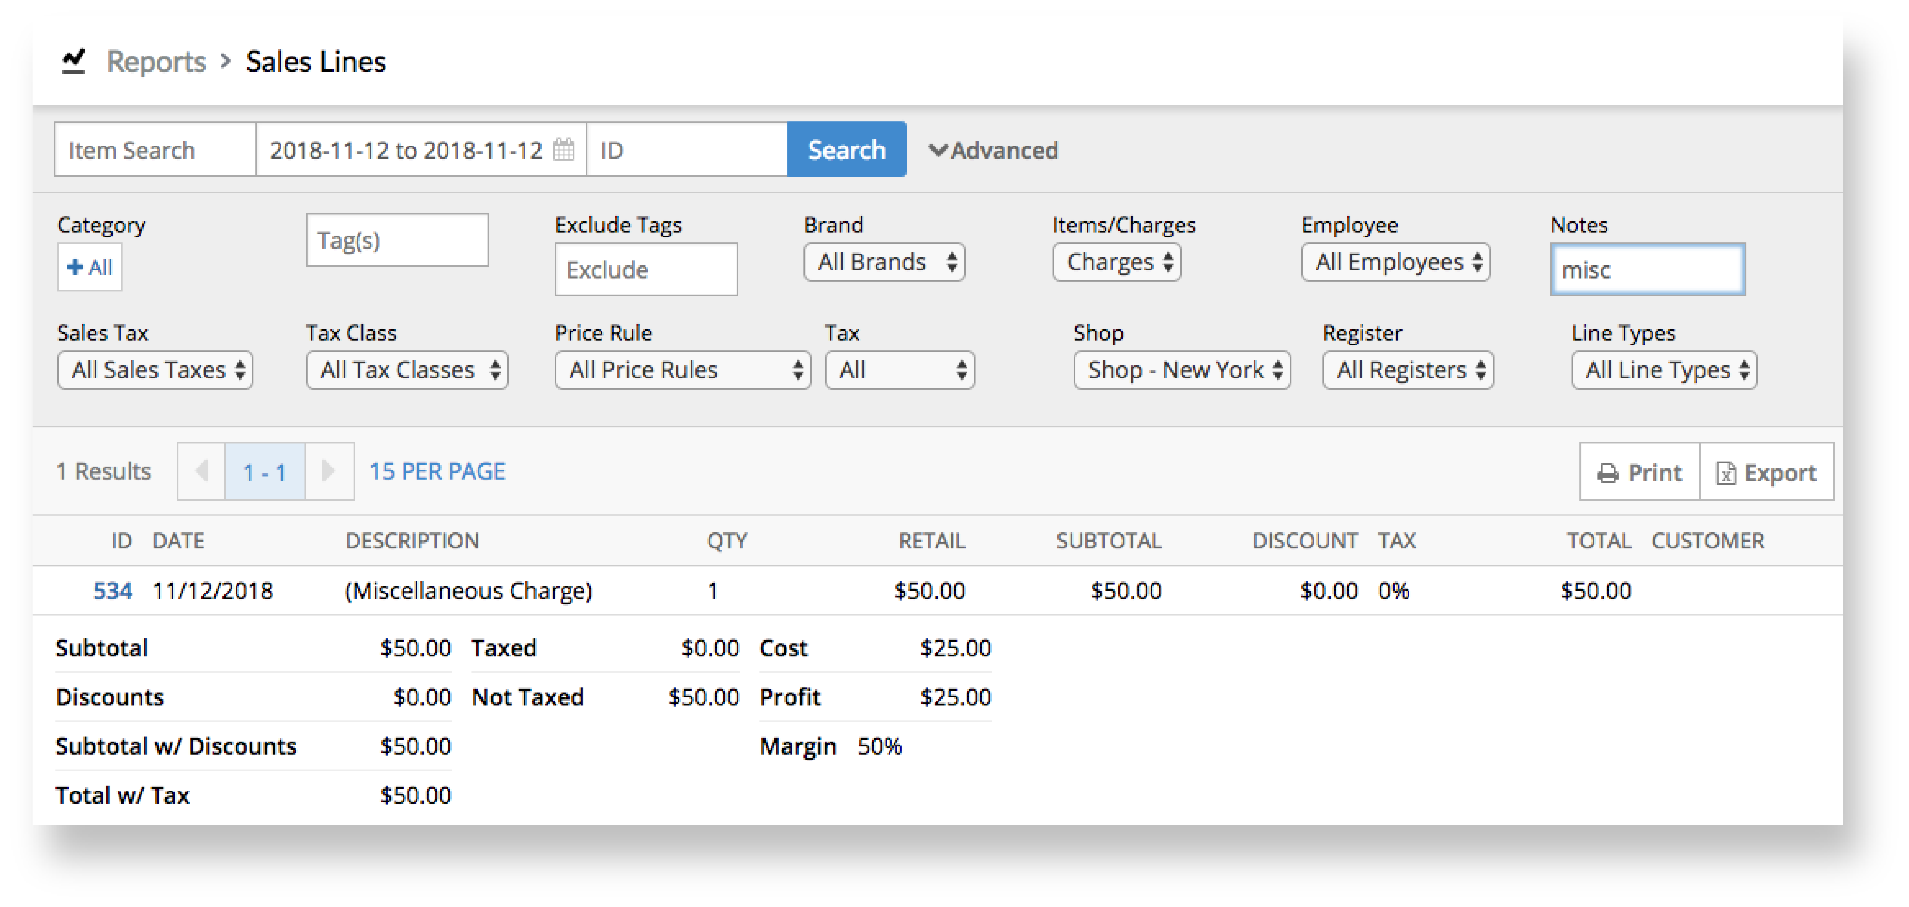Change the 15 PER PAGE setting
1909x907 pixels.
437,471
